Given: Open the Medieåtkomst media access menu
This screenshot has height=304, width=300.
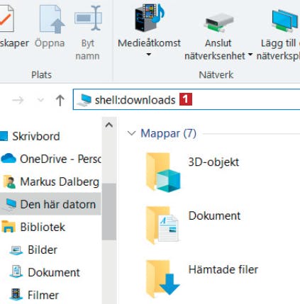Looking at the screenshot, I should [x=149, y=30].
